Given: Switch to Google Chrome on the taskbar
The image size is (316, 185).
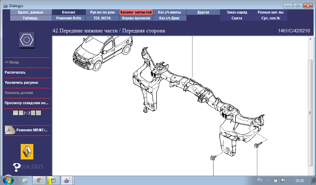Looking at the screenshot, I should tap(39, 180).
